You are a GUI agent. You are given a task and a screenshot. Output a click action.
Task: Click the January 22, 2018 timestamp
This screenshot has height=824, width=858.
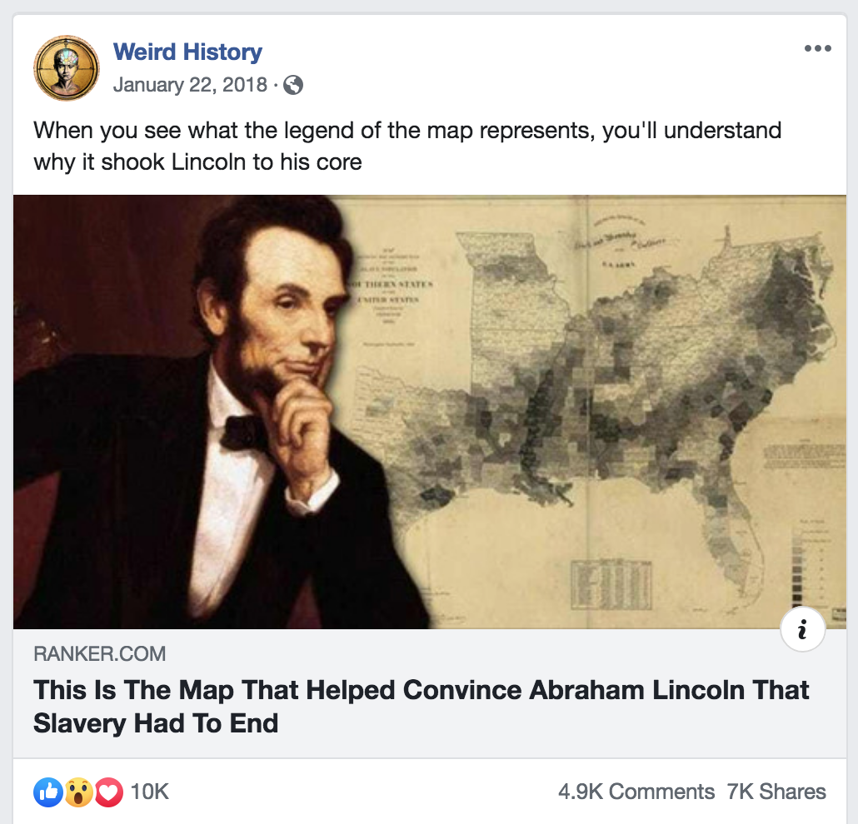click(x=190, y=85)
